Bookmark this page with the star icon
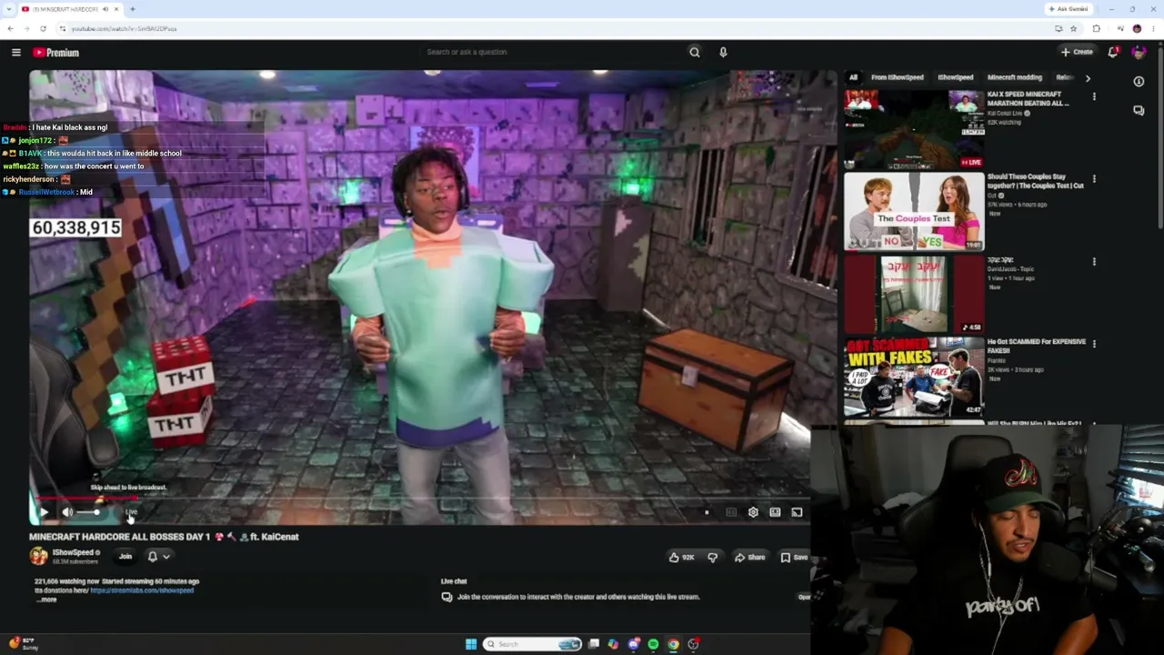This screenshot has height=655, width=1164. coord(1074,28)
